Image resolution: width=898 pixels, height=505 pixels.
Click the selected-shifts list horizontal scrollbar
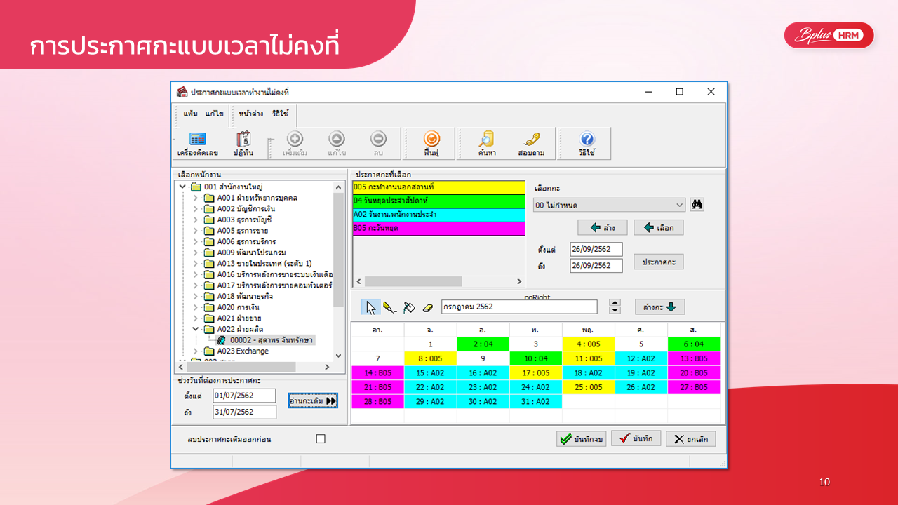(438, 281)
